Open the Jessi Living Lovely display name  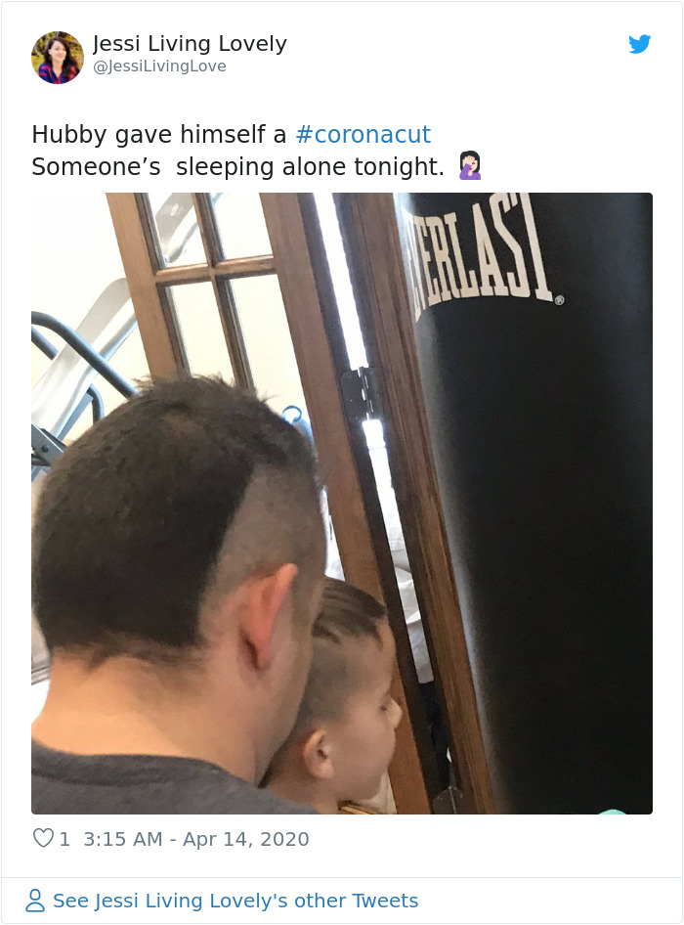[x=190, y=44]
